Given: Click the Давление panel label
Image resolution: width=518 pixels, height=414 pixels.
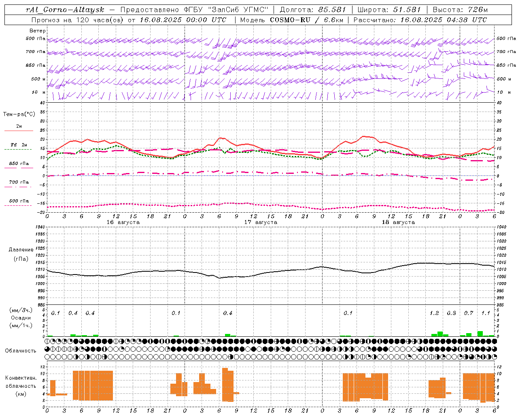Looking at the screenshot, I should pyautogui.click(x=21, y=250).
